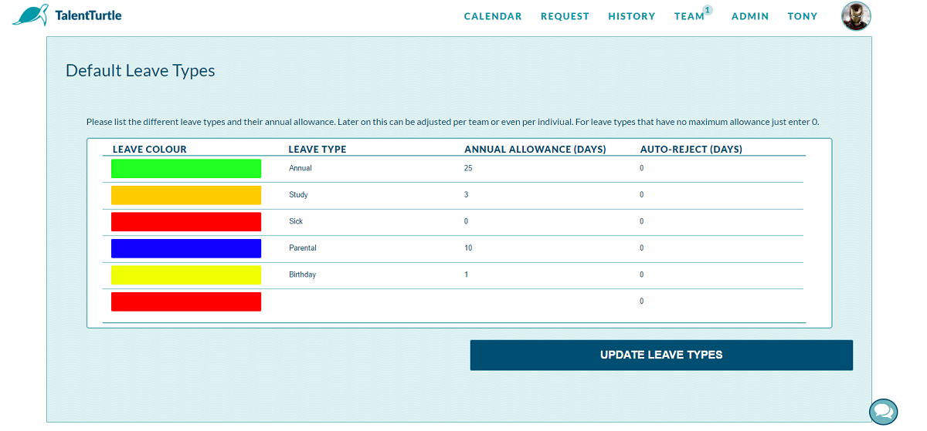Open the History menu item
Viewport: 927px width, 431px height.
coord(631,16)
